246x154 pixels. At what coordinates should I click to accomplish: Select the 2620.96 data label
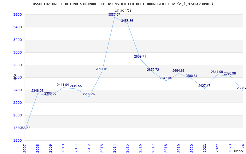230,73
